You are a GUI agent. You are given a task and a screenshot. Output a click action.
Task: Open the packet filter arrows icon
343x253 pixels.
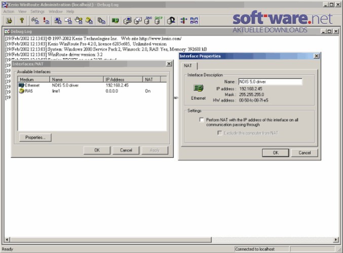[183, 21]
